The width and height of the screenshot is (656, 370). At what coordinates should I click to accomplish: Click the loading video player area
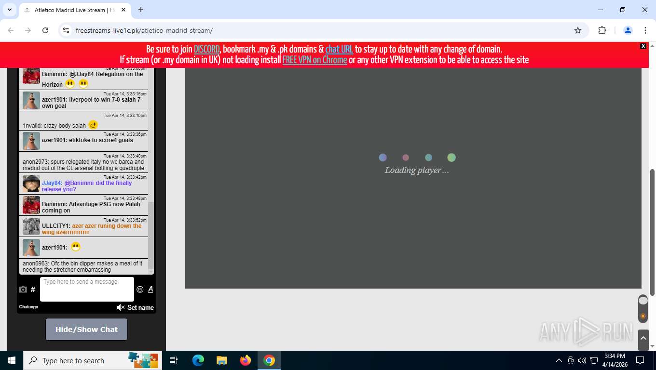tap(413, 178)
